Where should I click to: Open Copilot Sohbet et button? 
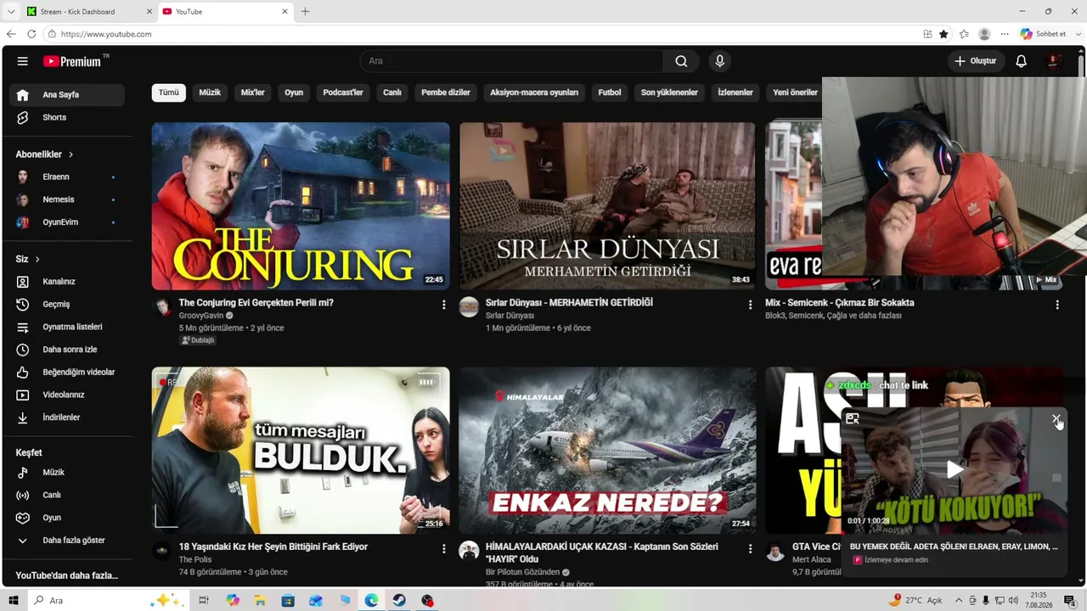1044,34
